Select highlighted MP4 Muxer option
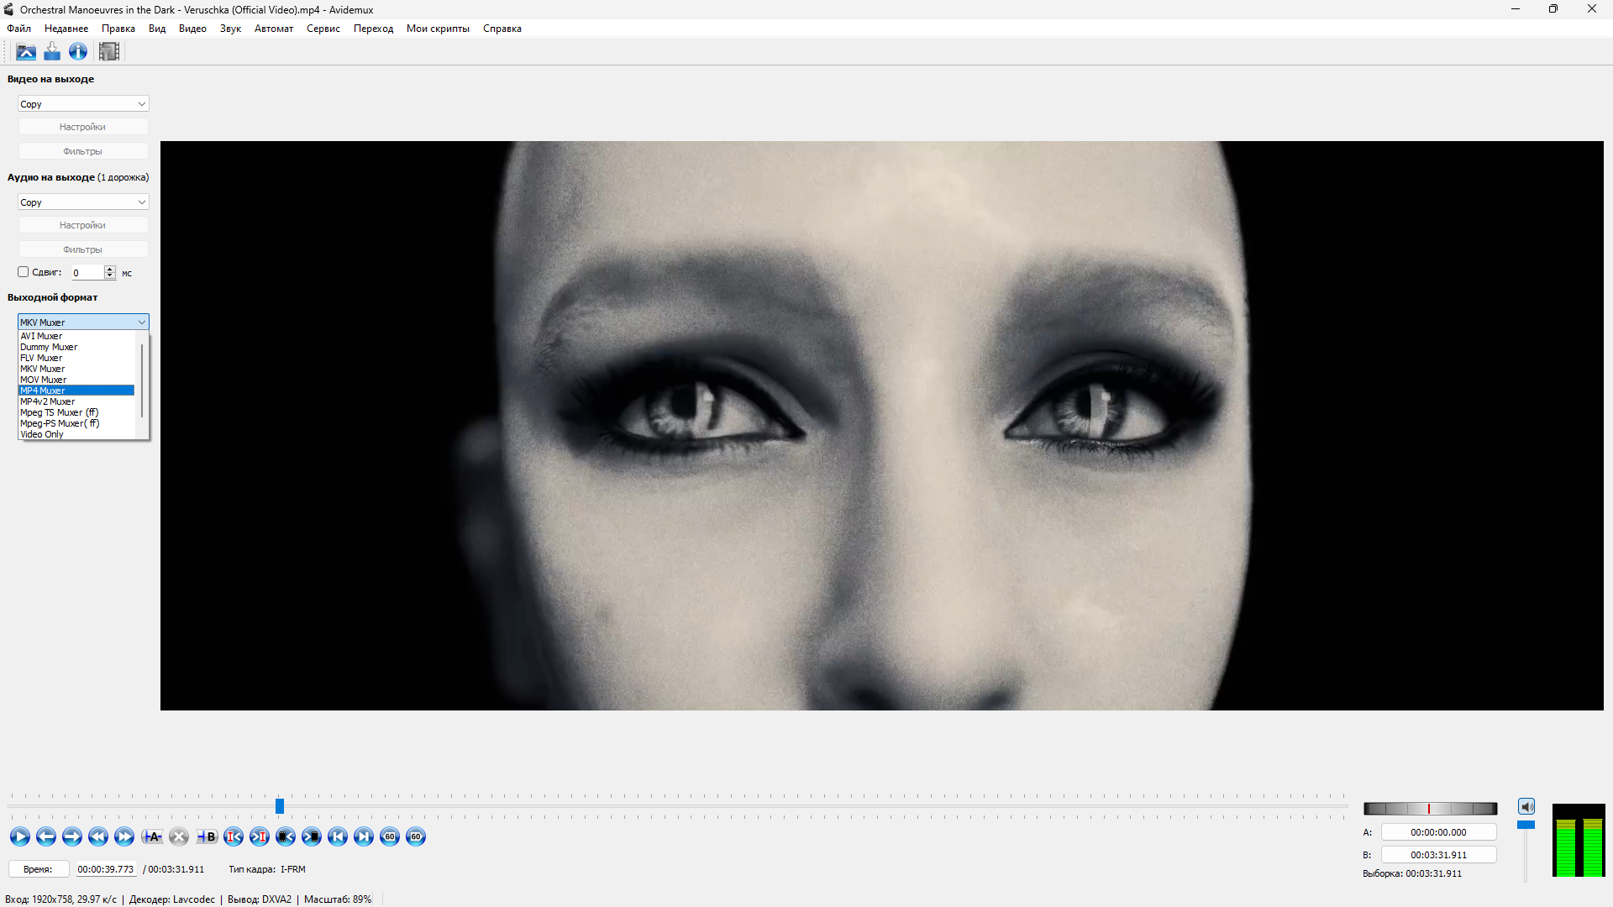 [76, 391]
